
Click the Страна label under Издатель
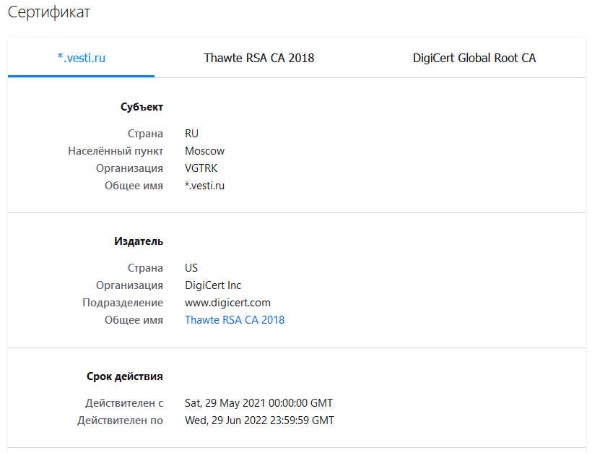[145, 267]
